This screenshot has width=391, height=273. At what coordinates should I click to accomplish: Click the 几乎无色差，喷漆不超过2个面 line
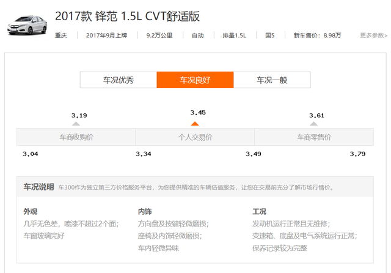click(x=71, y=223)
